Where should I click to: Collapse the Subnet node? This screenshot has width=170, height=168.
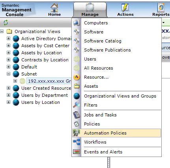coord(8,74)
